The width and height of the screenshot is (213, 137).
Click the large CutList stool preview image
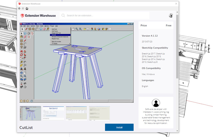click(76, 62)
